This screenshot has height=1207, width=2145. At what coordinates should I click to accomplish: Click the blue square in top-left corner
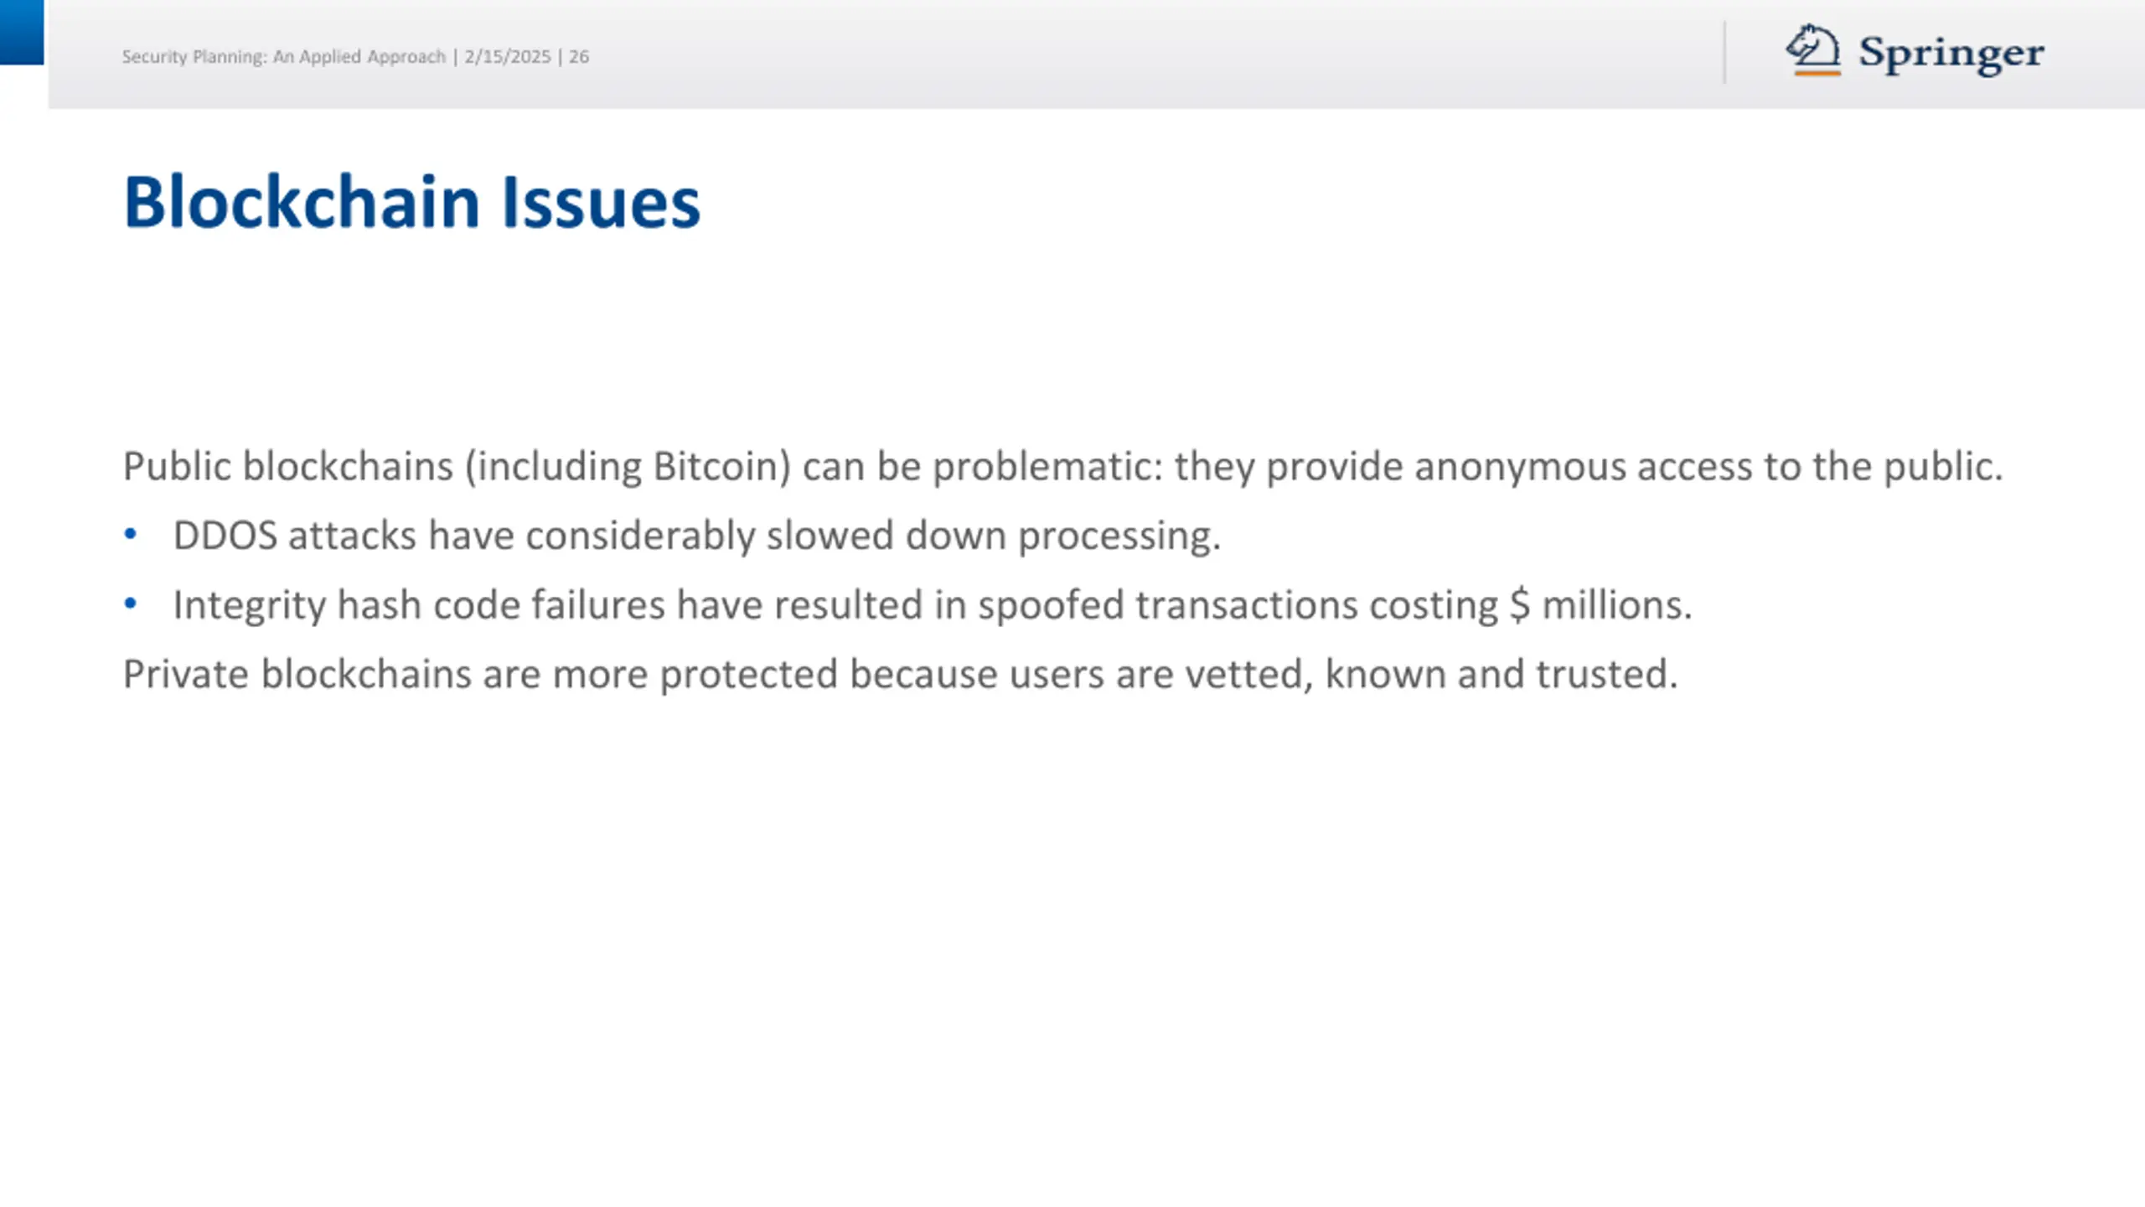click(x=22, y=32)
